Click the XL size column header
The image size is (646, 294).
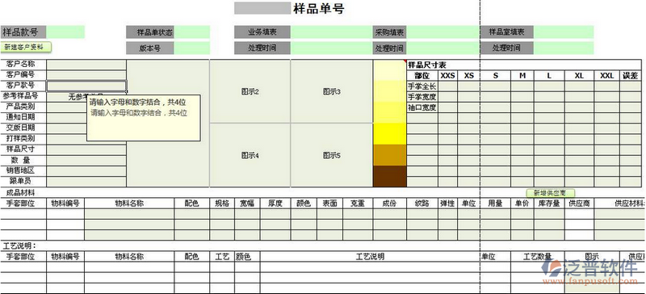tap(579, 75)
